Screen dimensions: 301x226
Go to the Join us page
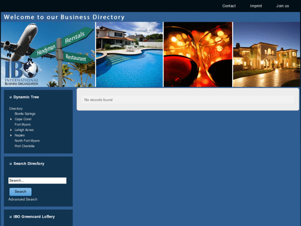pyautogui.click(x=282, y=6)
